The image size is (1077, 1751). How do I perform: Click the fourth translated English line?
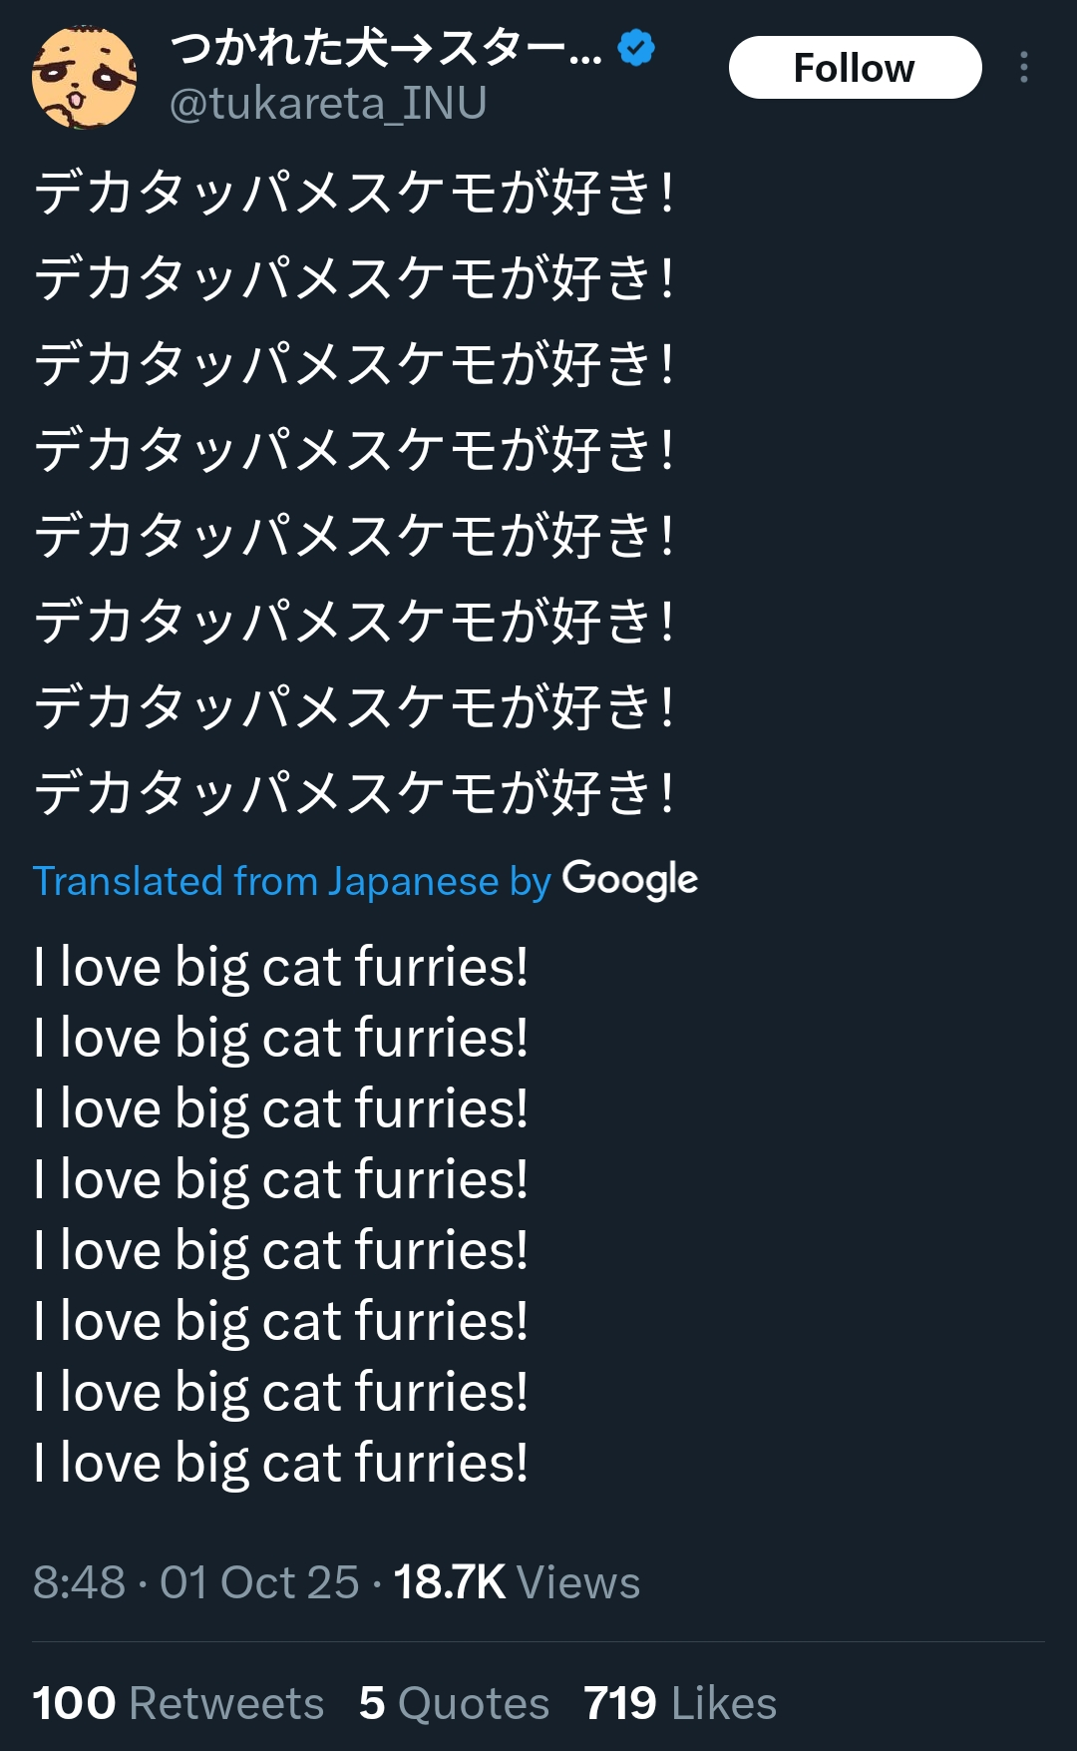click(280, 1179)
